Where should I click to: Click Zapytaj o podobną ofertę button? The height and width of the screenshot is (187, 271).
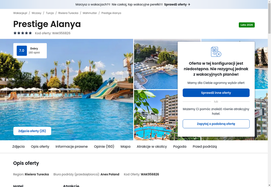tap(216, 124)
